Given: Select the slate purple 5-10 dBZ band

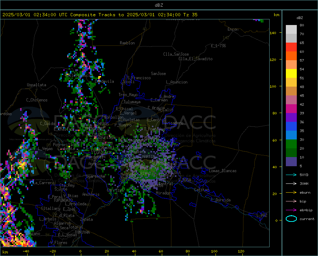Looking at the screenshot, I should click(291, 161).
